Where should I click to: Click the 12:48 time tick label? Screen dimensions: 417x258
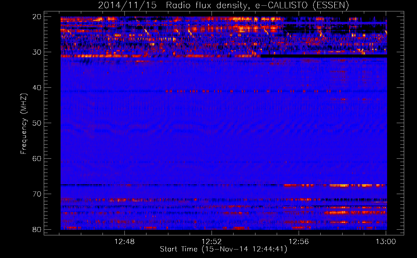[x=124, y=242]
